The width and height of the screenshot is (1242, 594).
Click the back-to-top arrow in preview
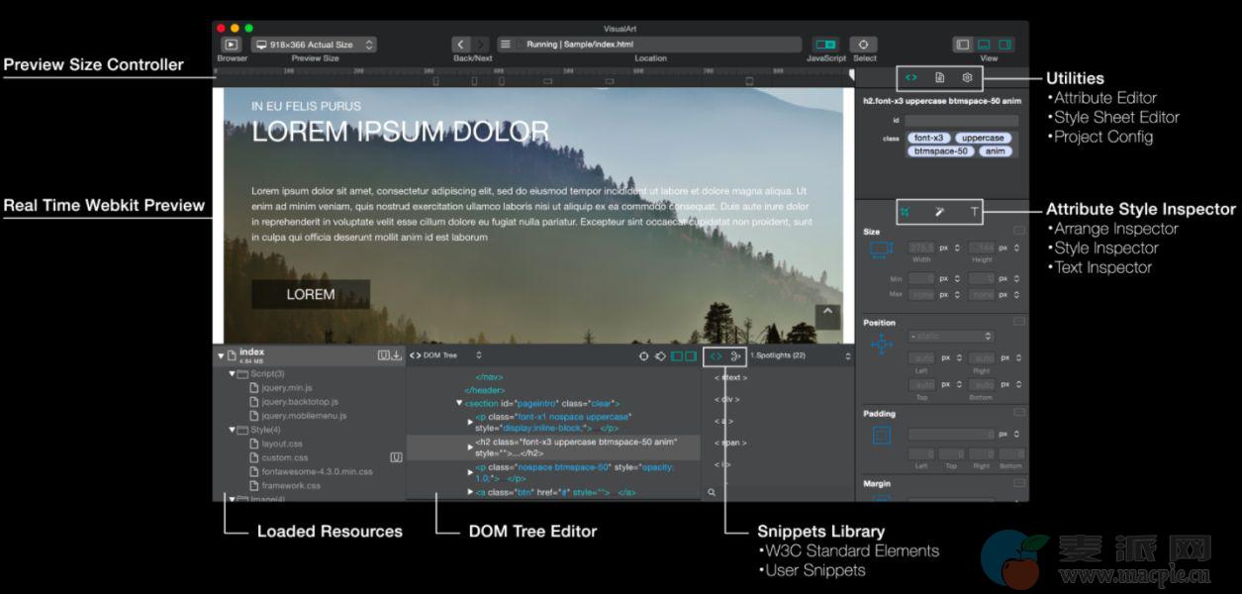click(827, 316)
